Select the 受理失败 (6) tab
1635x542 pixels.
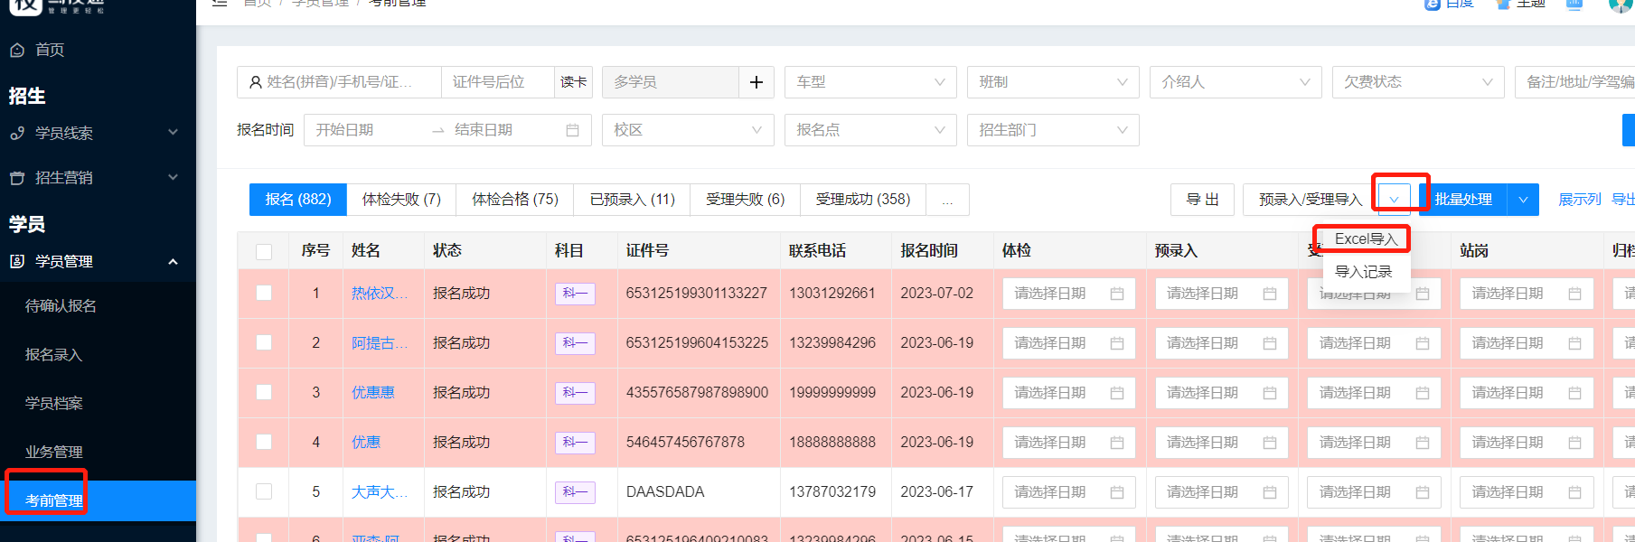745,200
